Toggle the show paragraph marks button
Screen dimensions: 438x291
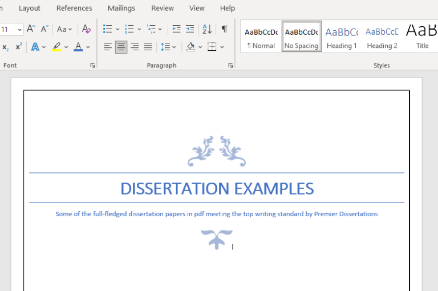point(224,29)
